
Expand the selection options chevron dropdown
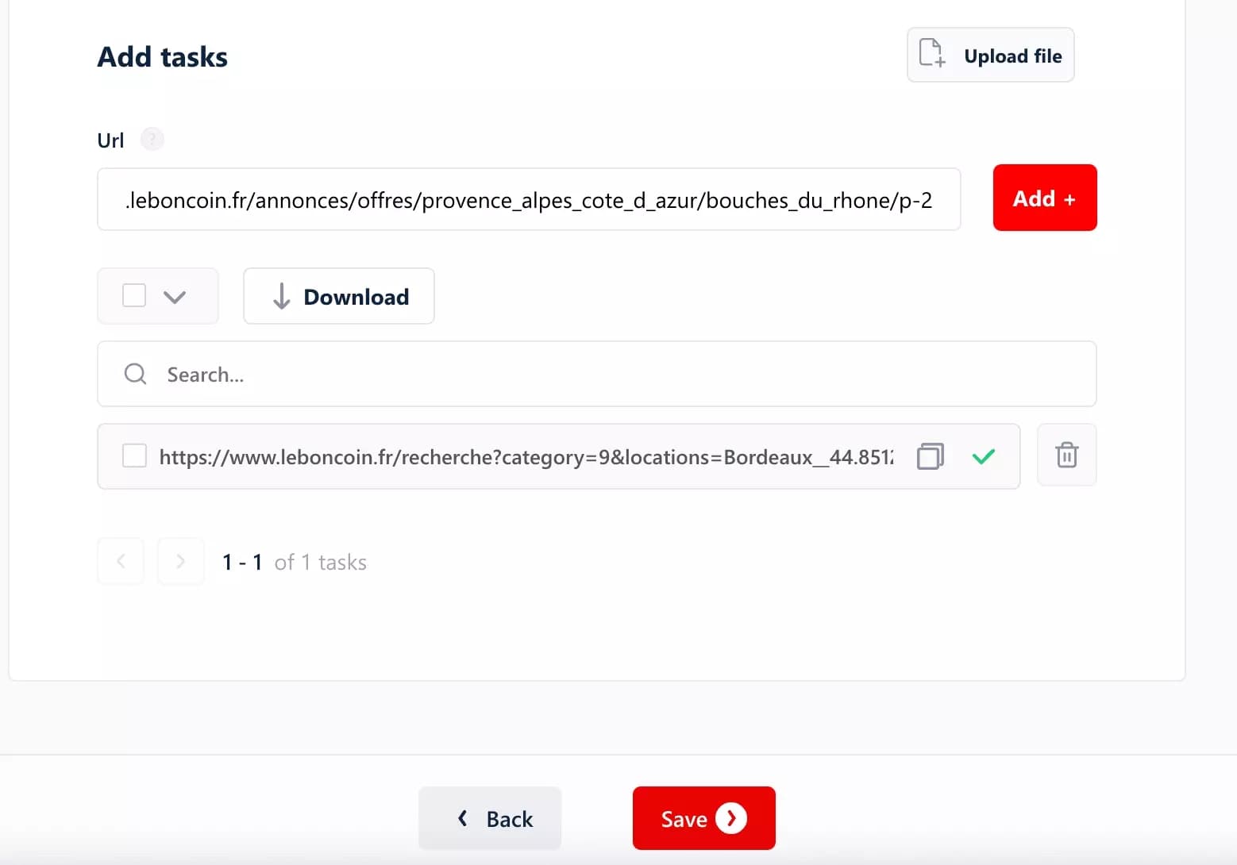tap(175, 297)
